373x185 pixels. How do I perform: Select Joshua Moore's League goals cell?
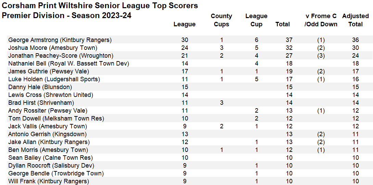pos(184,48)
